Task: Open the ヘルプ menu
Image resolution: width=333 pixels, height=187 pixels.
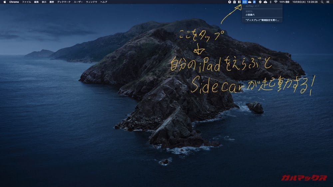Action: [104, 2]
